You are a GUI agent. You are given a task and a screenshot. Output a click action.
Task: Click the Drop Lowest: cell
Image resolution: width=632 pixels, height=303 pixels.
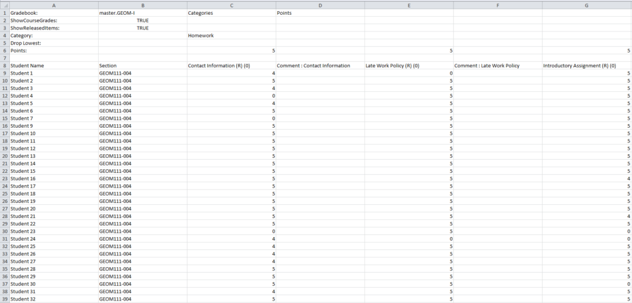[x=27, y=43]
